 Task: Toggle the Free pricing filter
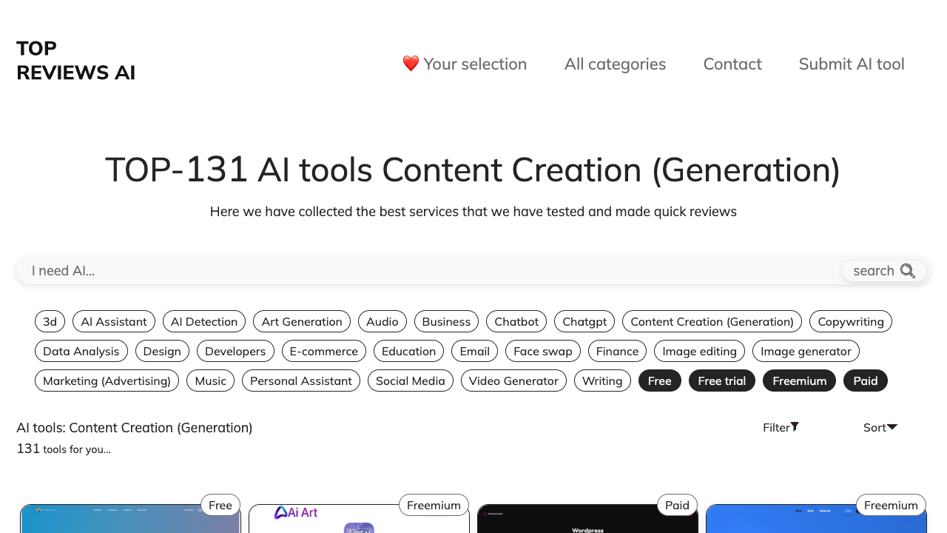coord(659,381)
